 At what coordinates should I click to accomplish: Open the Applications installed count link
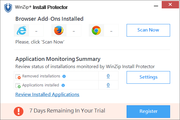coord(108,85)
